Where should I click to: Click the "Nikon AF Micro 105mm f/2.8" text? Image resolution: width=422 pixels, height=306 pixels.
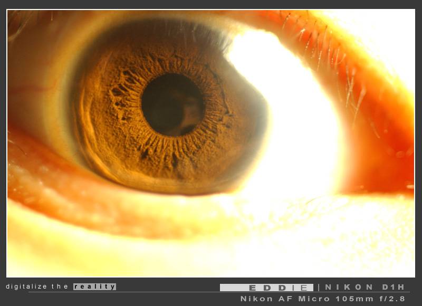(x=323, y=299)
